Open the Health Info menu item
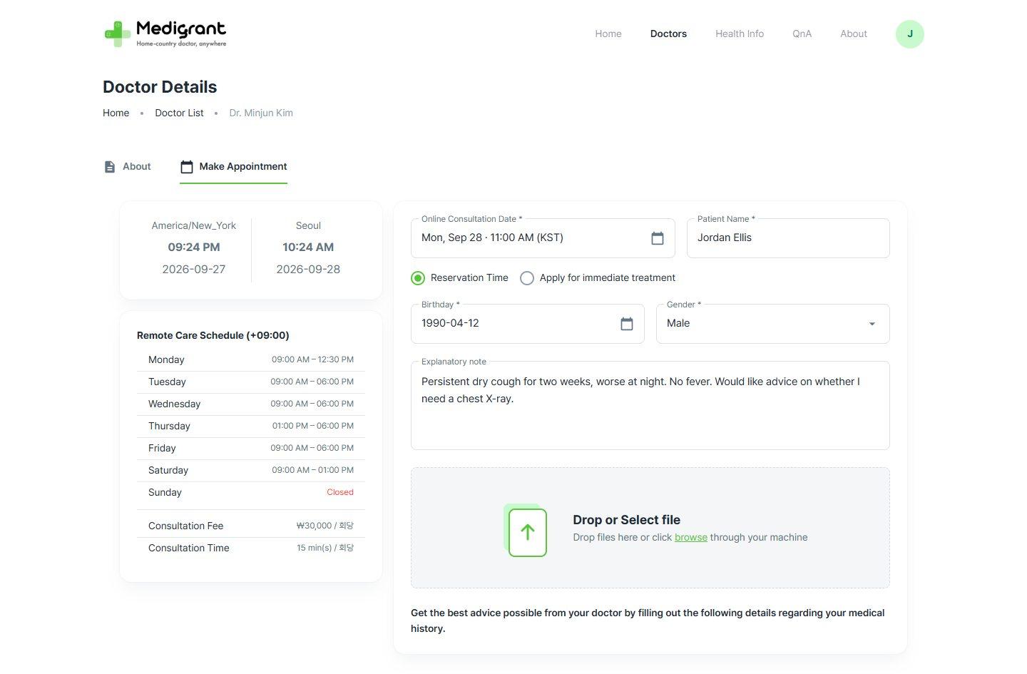The image size is (1027, 674). [740, 34]
